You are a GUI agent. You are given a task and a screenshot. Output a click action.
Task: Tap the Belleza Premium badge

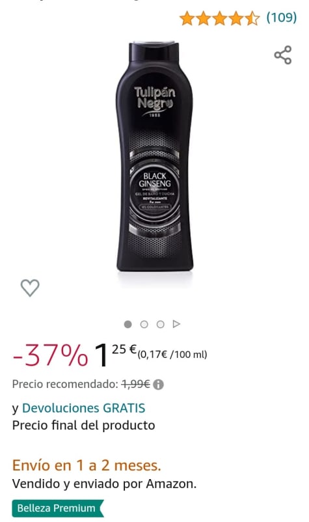pyautogui.click(x=58, y=508)
